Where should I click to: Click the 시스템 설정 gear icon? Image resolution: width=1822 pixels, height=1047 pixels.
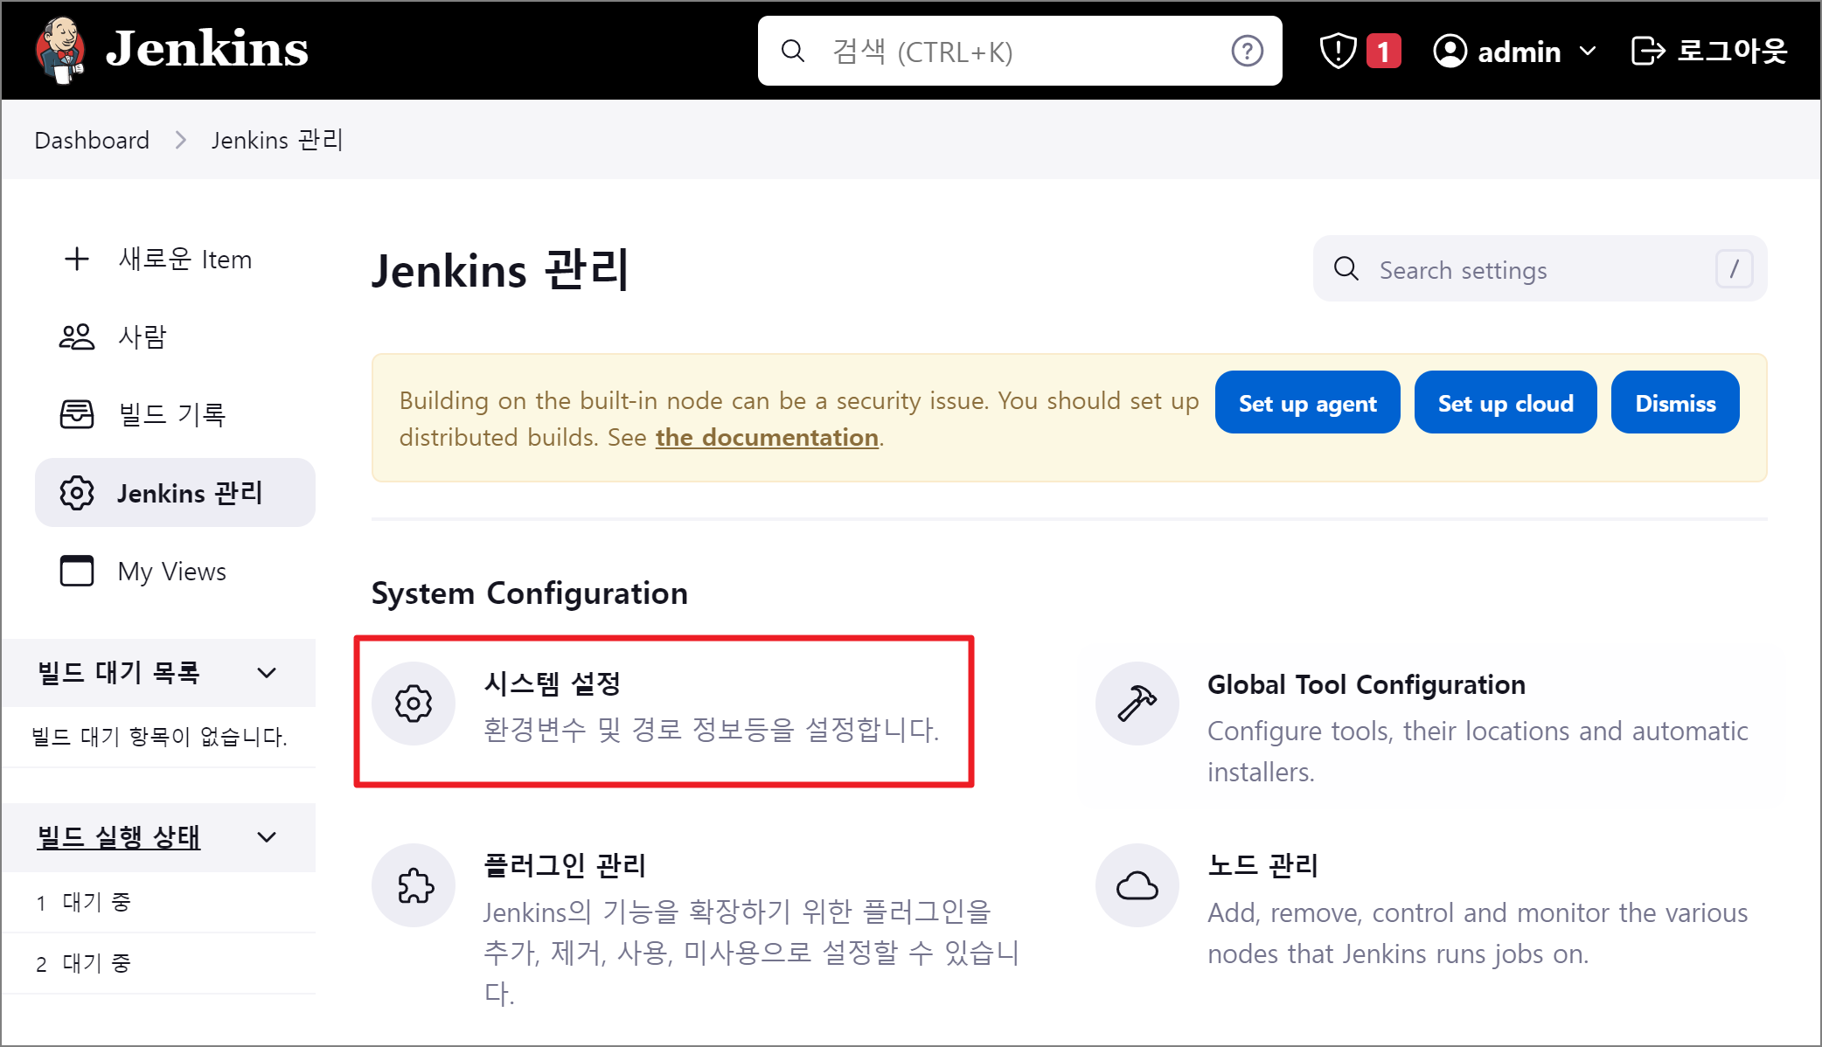click(414, 704)
